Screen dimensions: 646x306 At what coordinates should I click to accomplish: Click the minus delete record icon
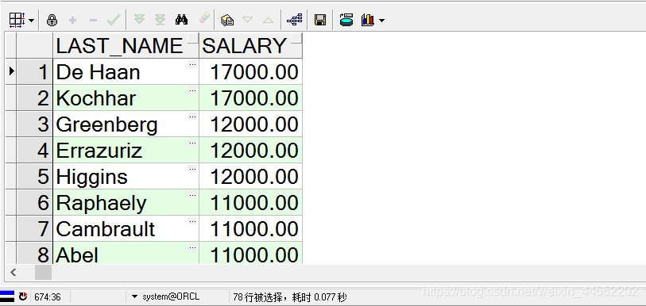94,20
